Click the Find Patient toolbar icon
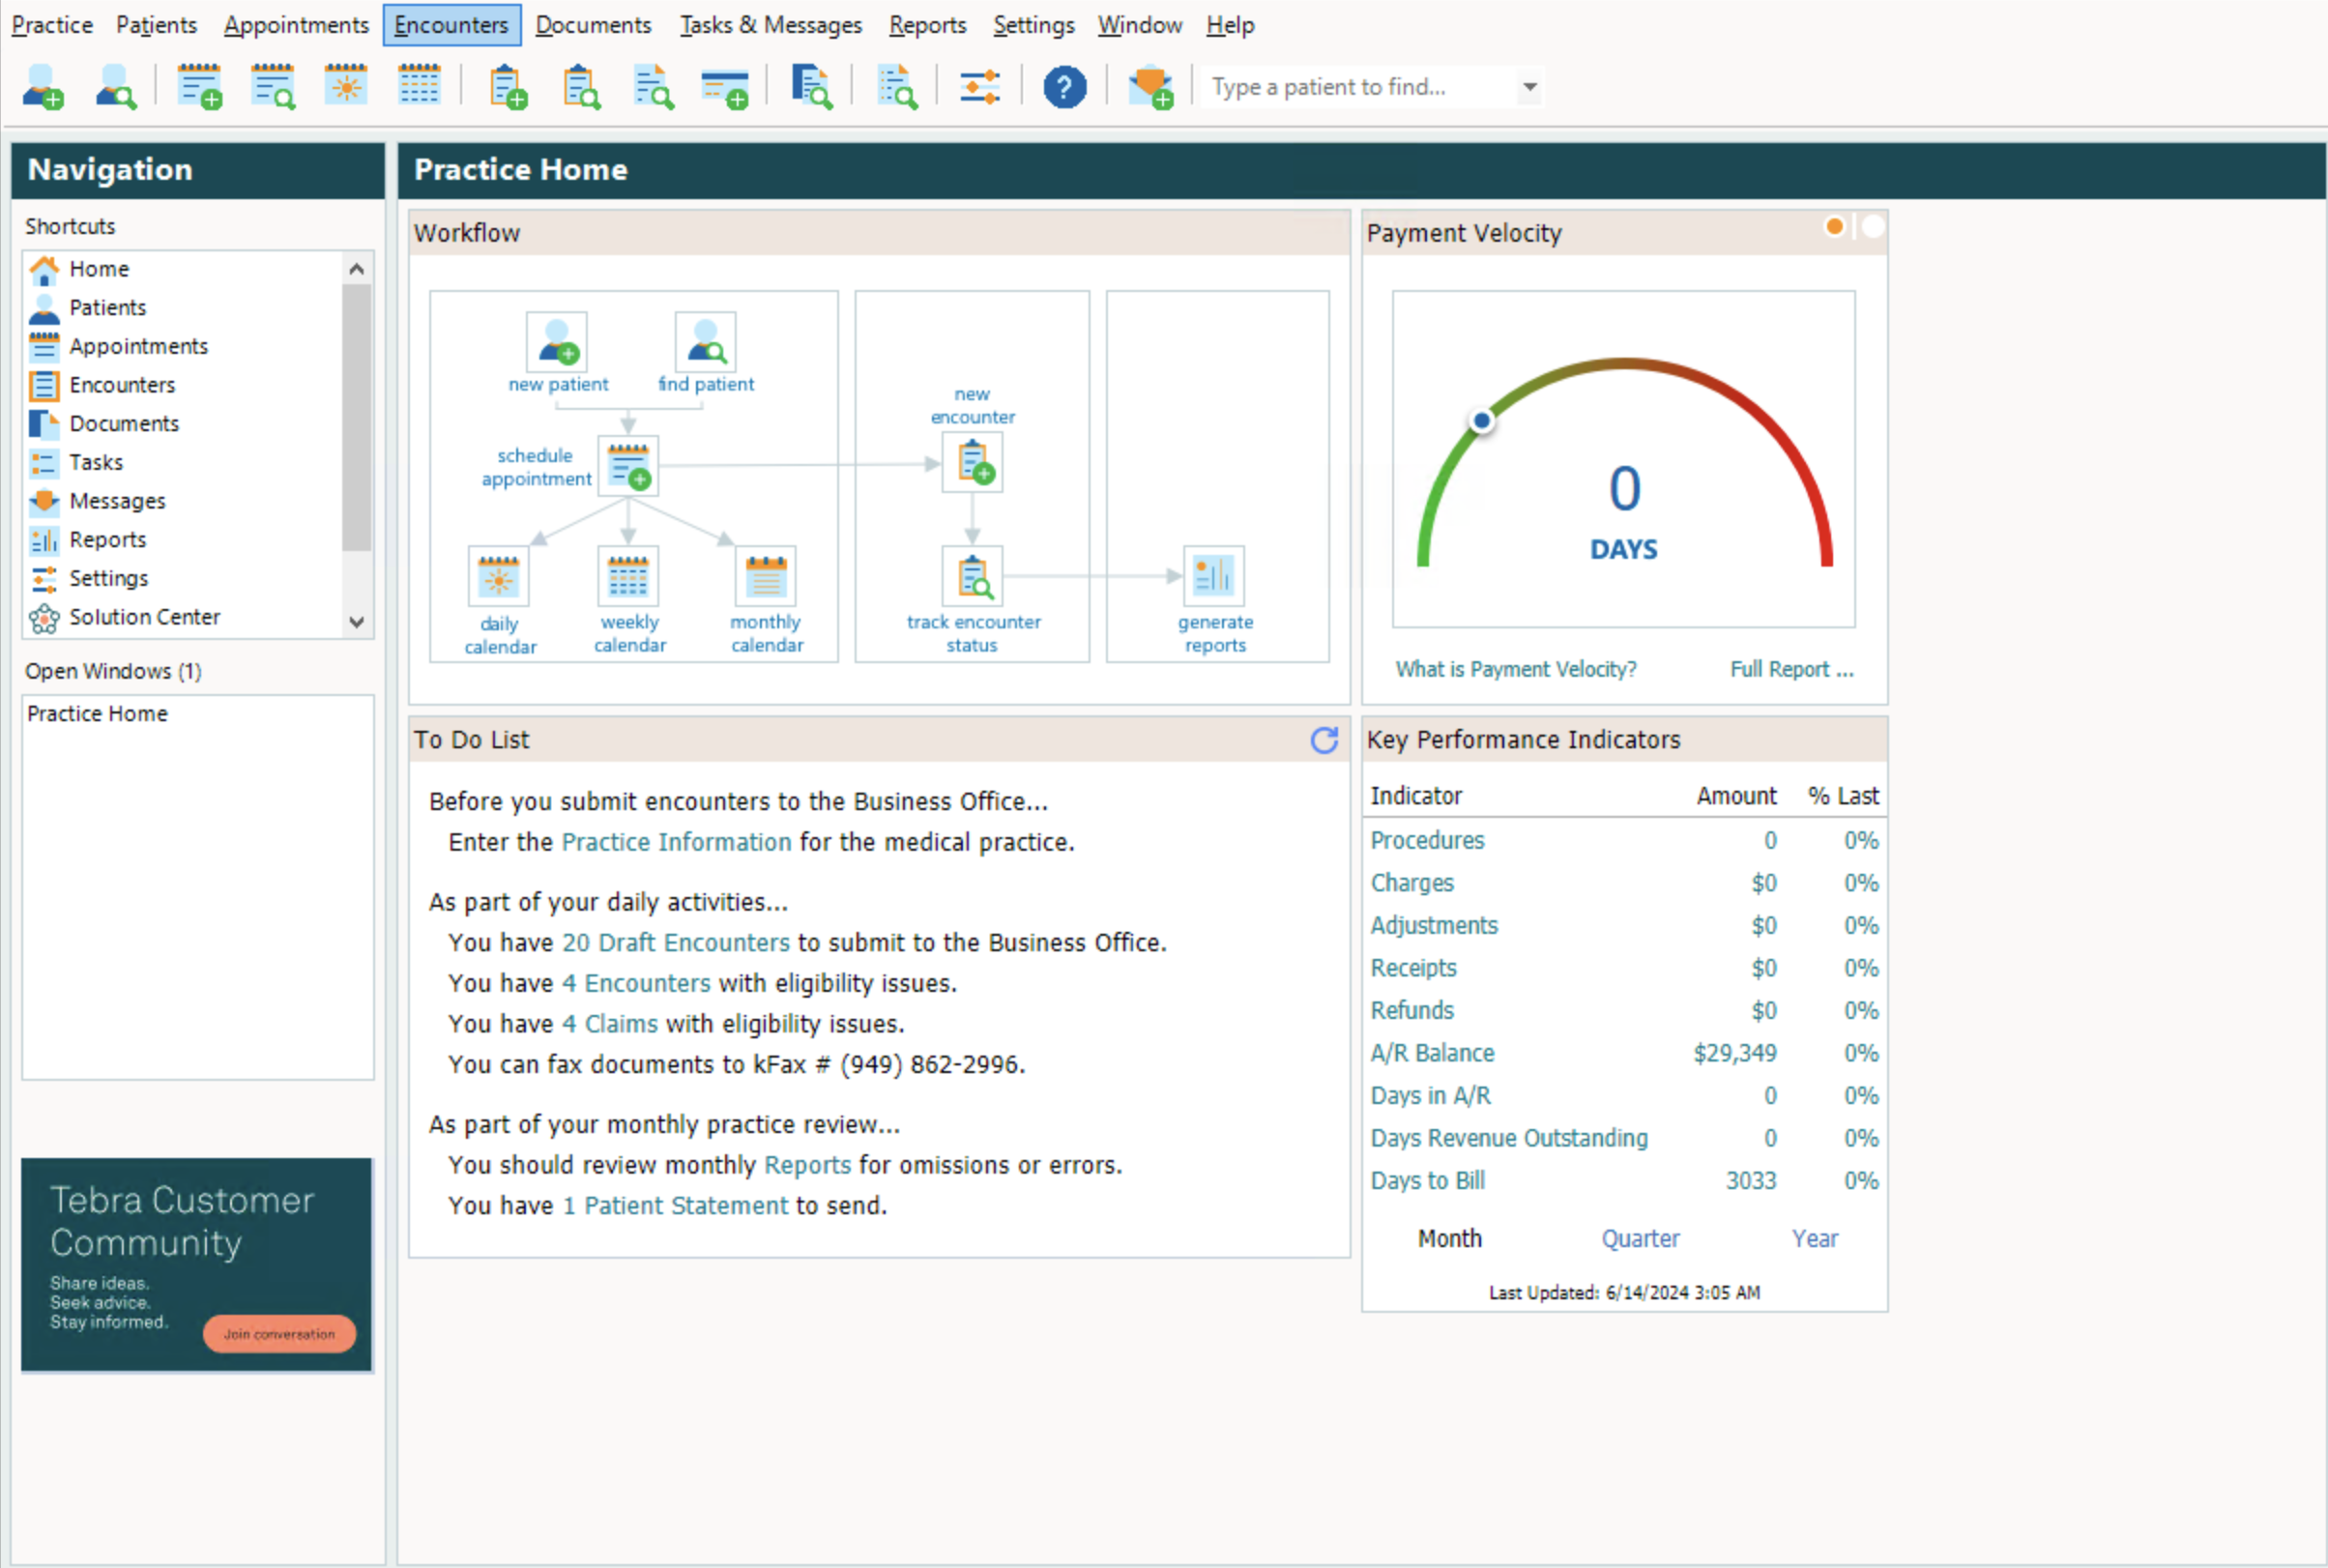This screenshot has width=2328, height=1568. pyautogui.click(x=116, y=87)
